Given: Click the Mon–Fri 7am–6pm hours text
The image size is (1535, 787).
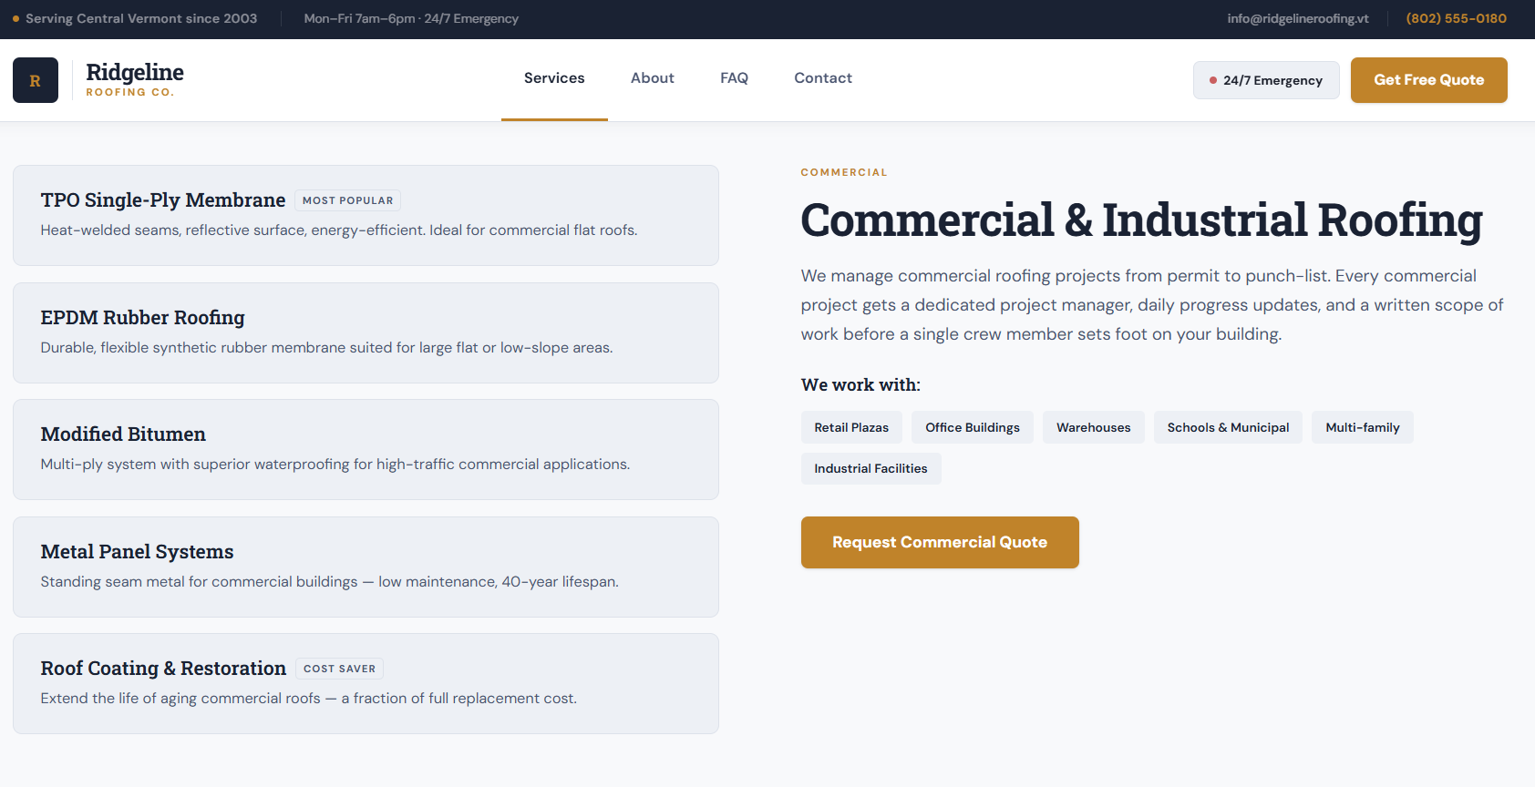Looking at the screenshot, I should click(x=411, y=18).
